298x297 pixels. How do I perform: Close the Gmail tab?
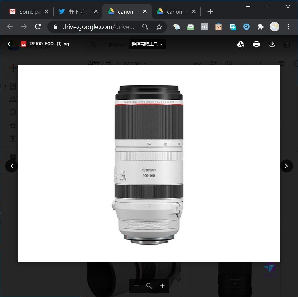click(x=47, y=12)
